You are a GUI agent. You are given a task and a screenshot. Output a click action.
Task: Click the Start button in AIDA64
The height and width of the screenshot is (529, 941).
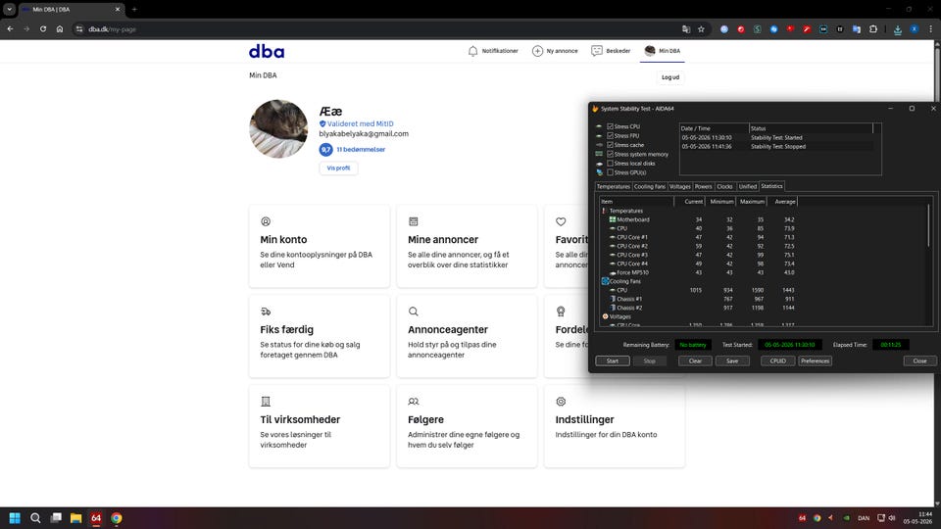(612, 361)
